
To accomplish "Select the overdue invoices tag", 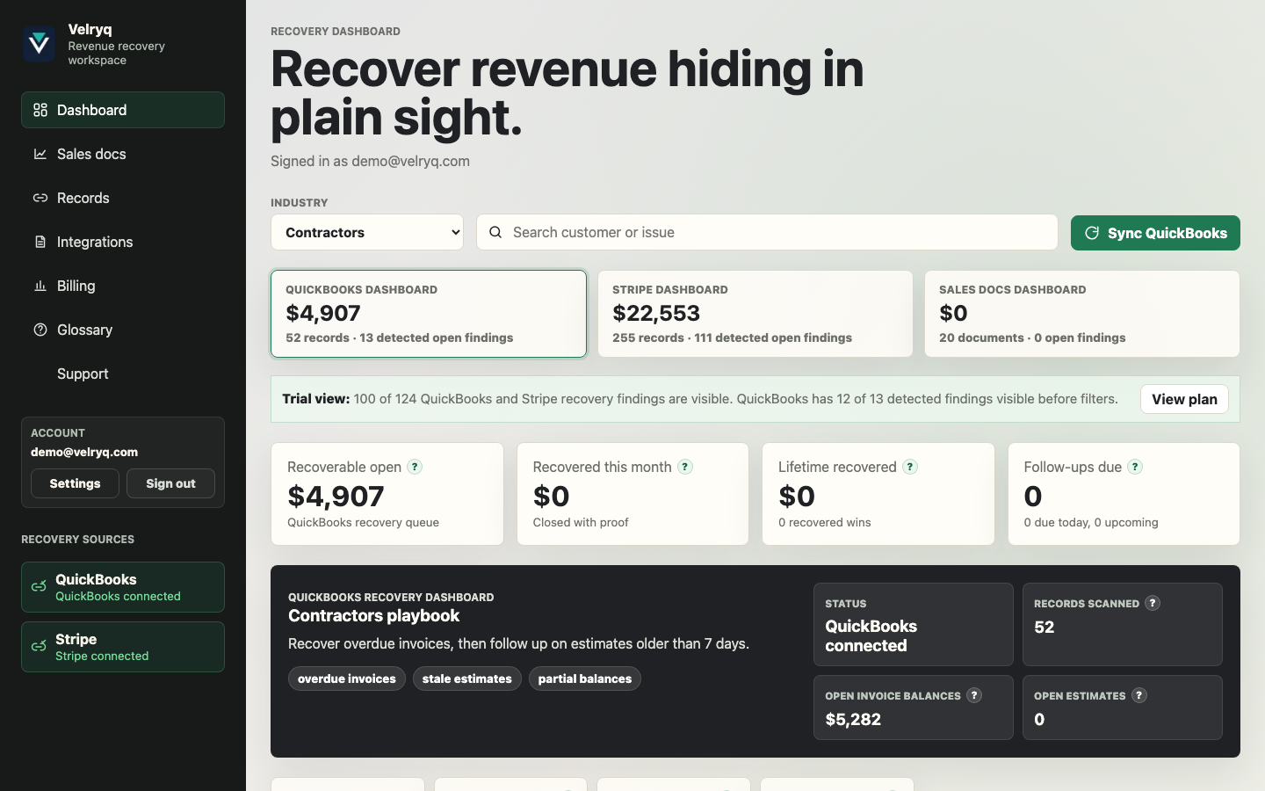I will 347,679.
